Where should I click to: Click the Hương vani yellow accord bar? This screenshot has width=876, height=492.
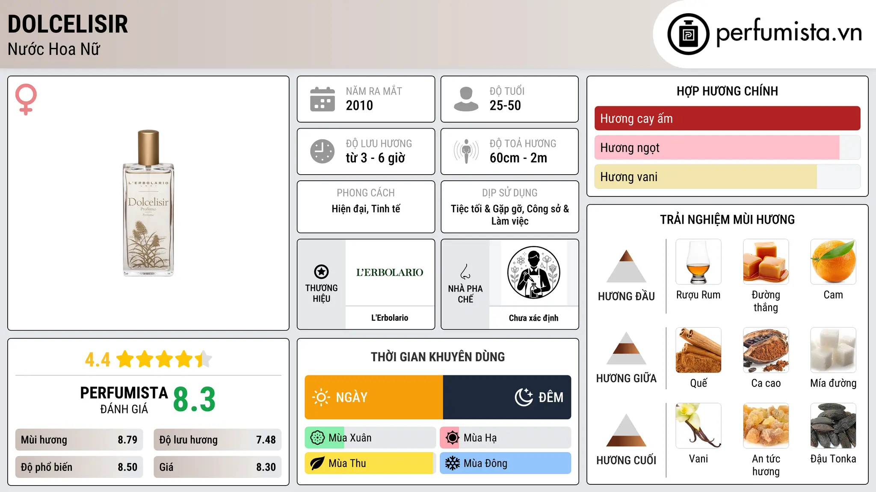click(x=728, y=176)
